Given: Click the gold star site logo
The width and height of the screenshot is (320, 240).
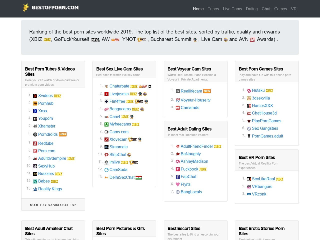Looking at the screenshot, I should (x=26, y=7).
